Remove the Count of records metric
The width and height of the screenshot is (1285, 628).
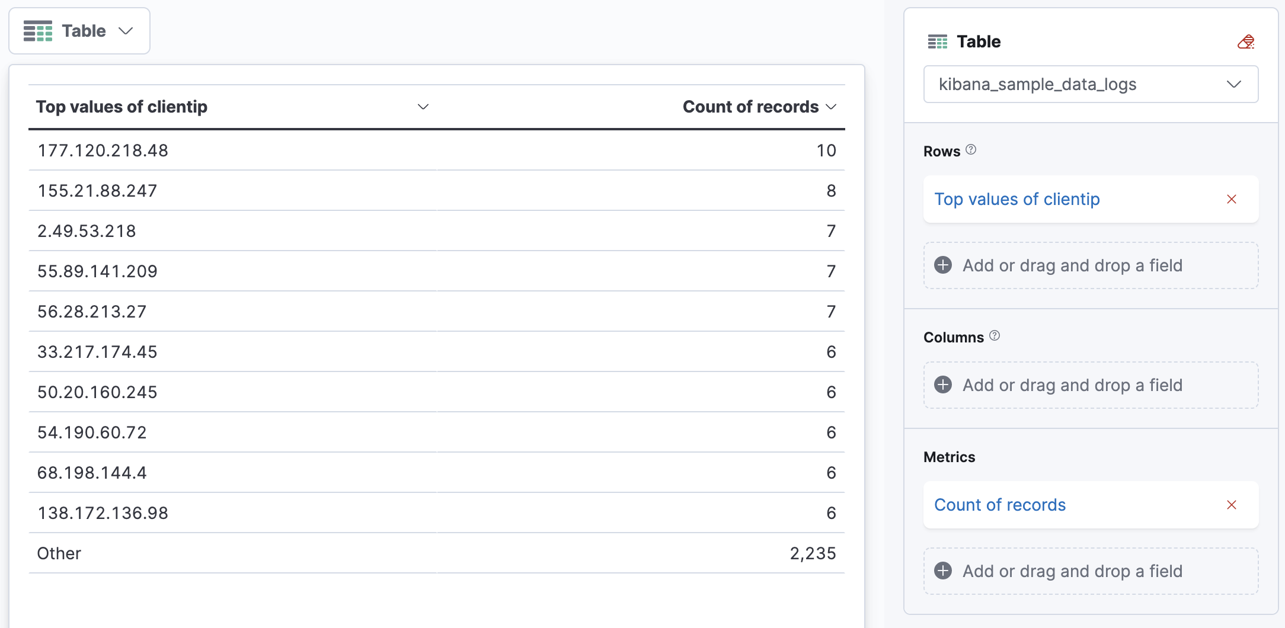point(1231,505)
